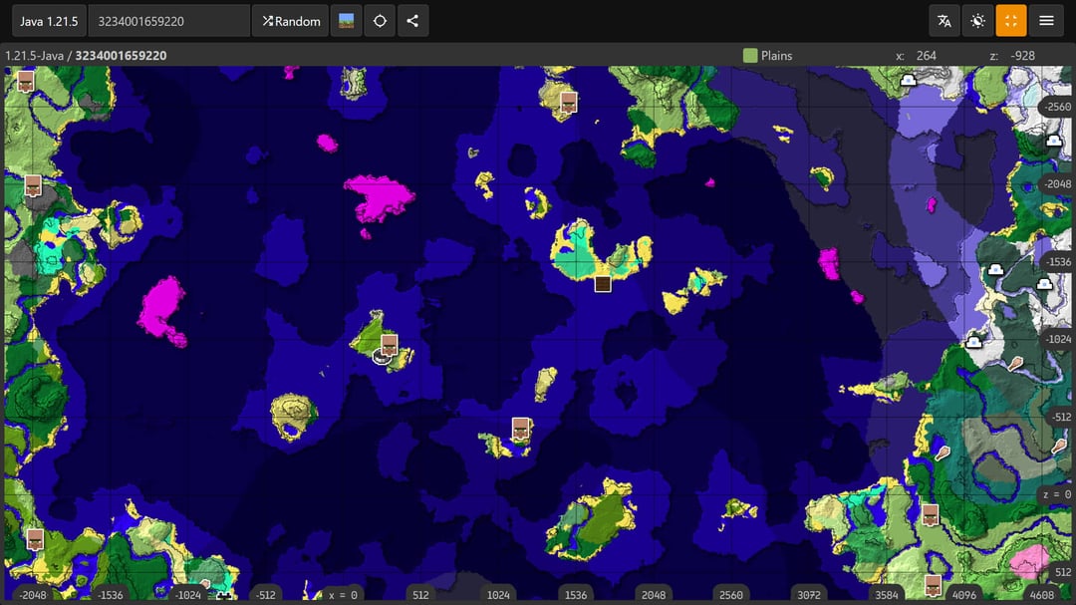Click the brown square marker below horseshoe island
1076x605 pixels.
click(602, 284)
